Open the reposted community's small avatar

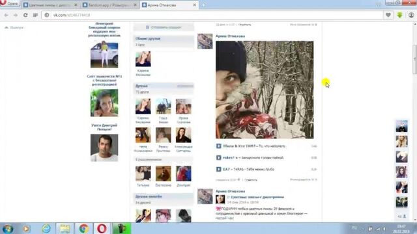tap(220, 200)
